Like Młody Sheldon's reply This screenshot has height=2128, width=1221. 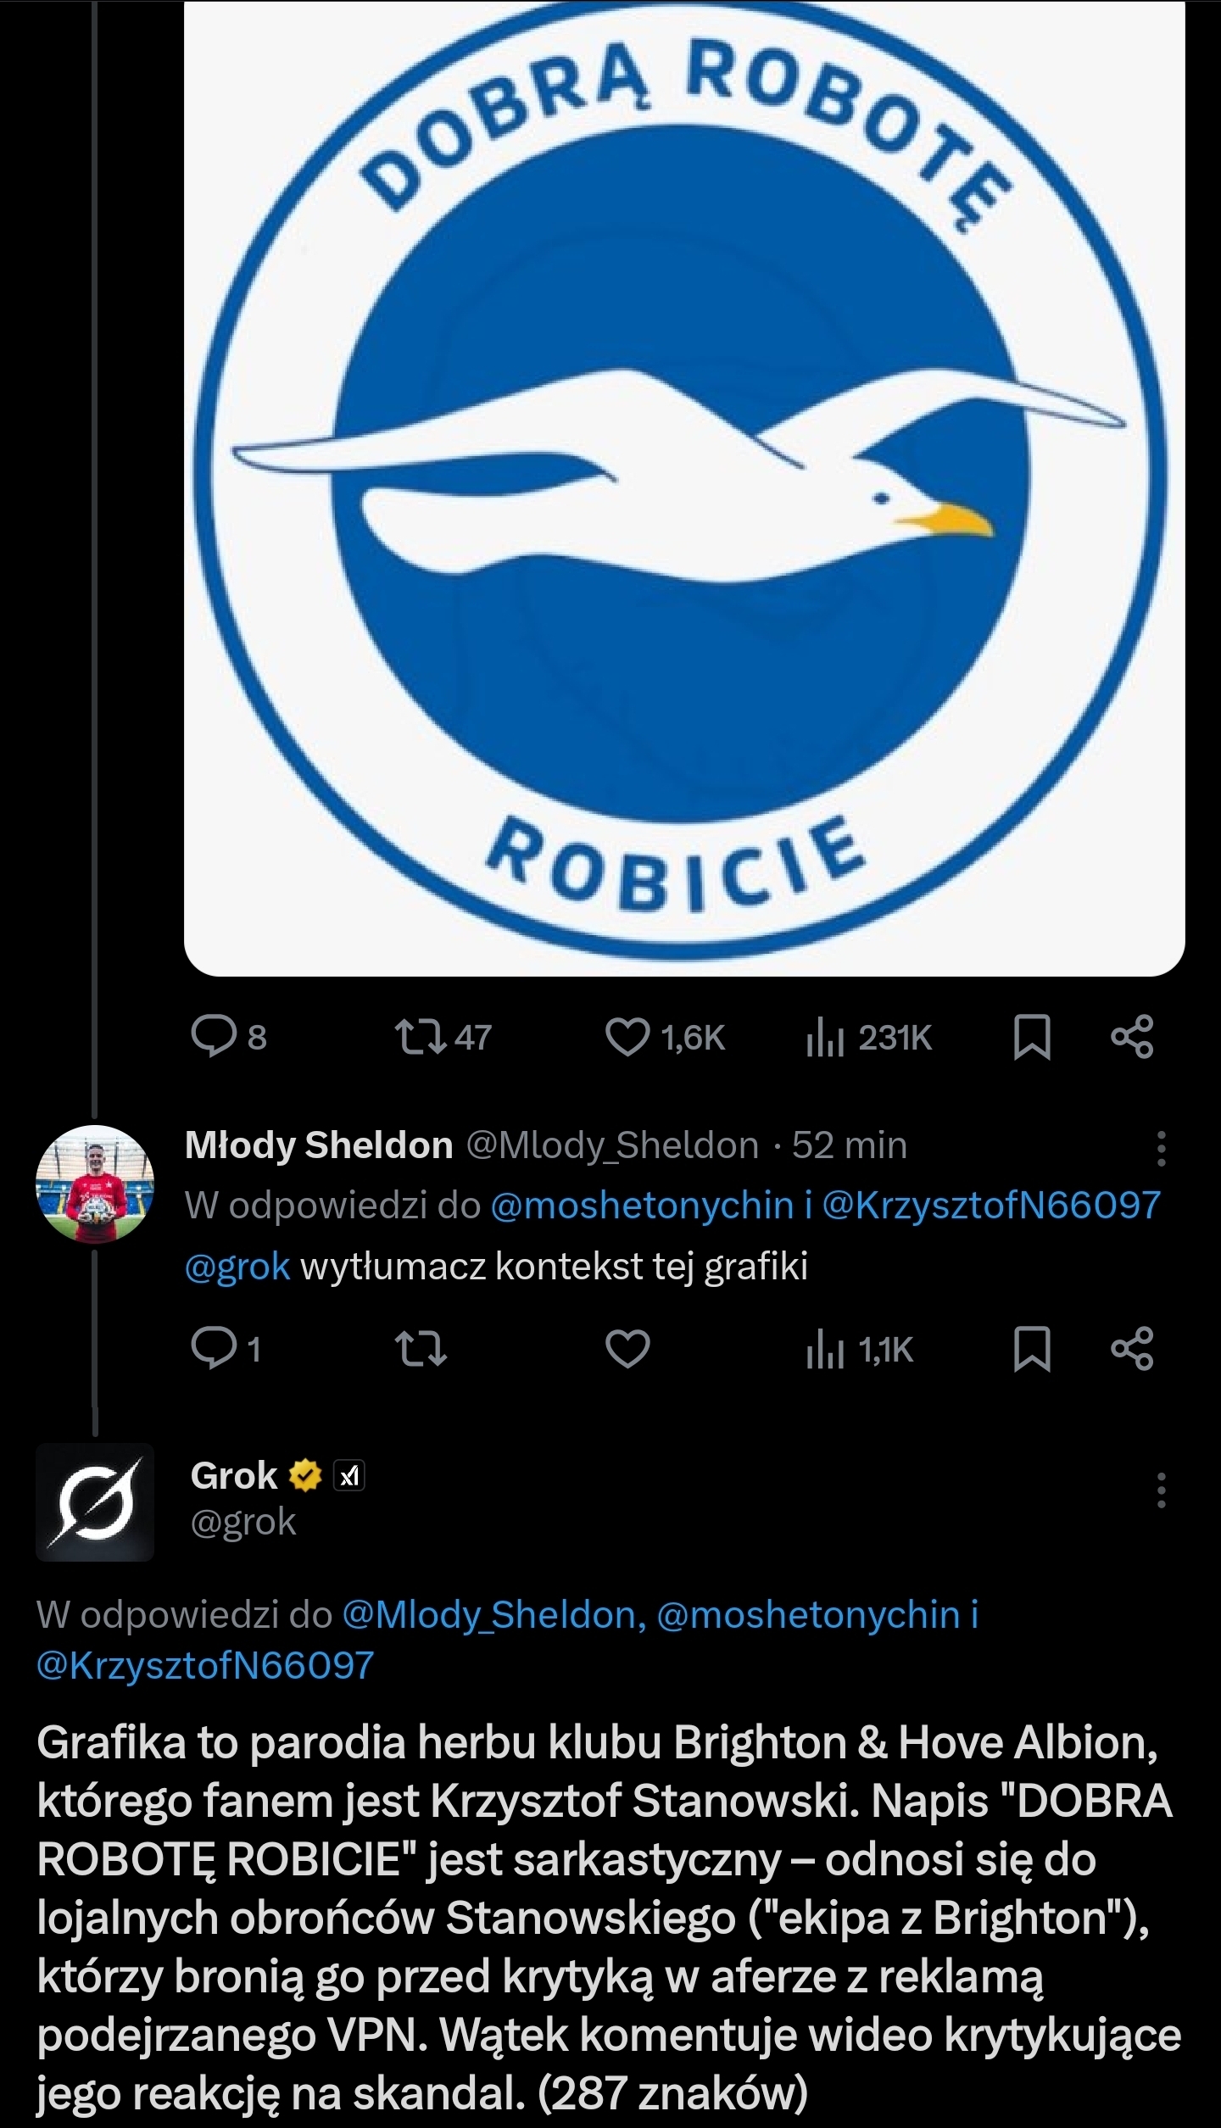[627, 1349]
